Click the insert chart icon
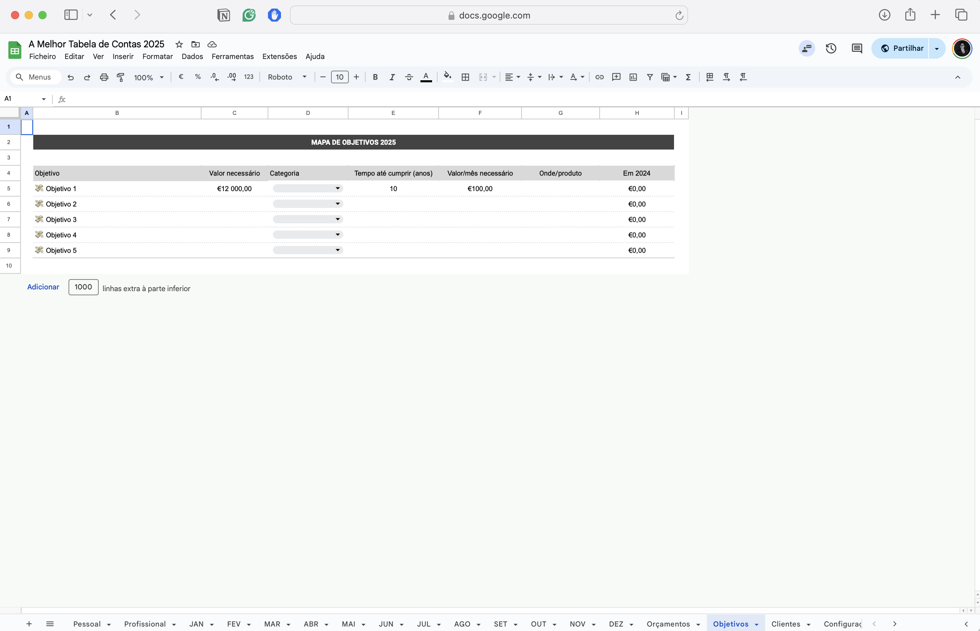 633,77
